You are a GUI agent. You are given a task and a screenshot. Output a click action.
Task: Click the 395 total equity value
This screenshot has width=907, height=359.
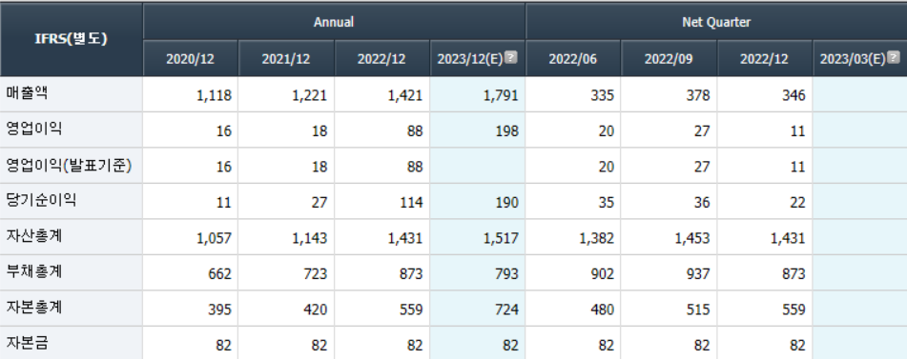click(x=220, y=310)
